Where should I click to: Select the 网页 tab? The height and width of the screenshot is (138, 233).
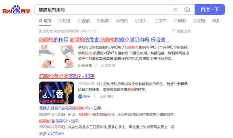tap(45, 21)
